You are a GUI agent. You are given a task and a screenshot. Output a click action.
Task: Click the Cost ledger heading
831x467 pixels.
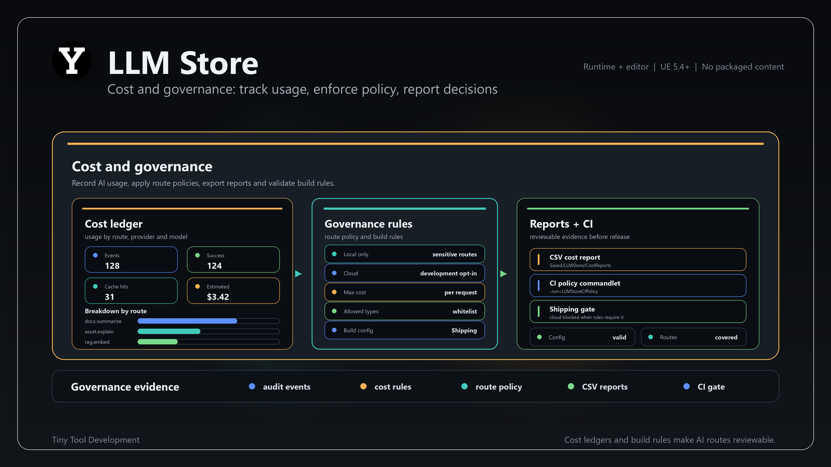click(x=113, y=224)
